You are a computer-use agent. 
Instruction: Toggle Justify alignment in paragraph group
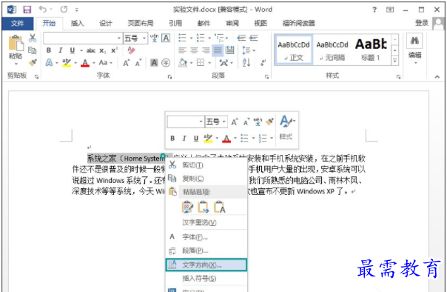coord(218,50)
